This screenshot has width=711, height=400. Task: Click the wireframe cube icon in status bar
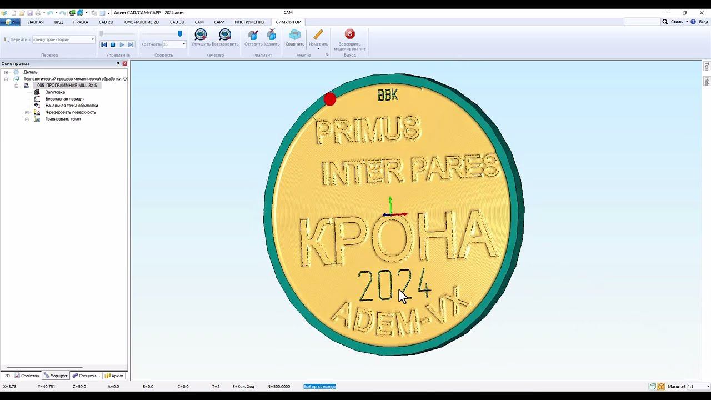(x=653, y=387)
